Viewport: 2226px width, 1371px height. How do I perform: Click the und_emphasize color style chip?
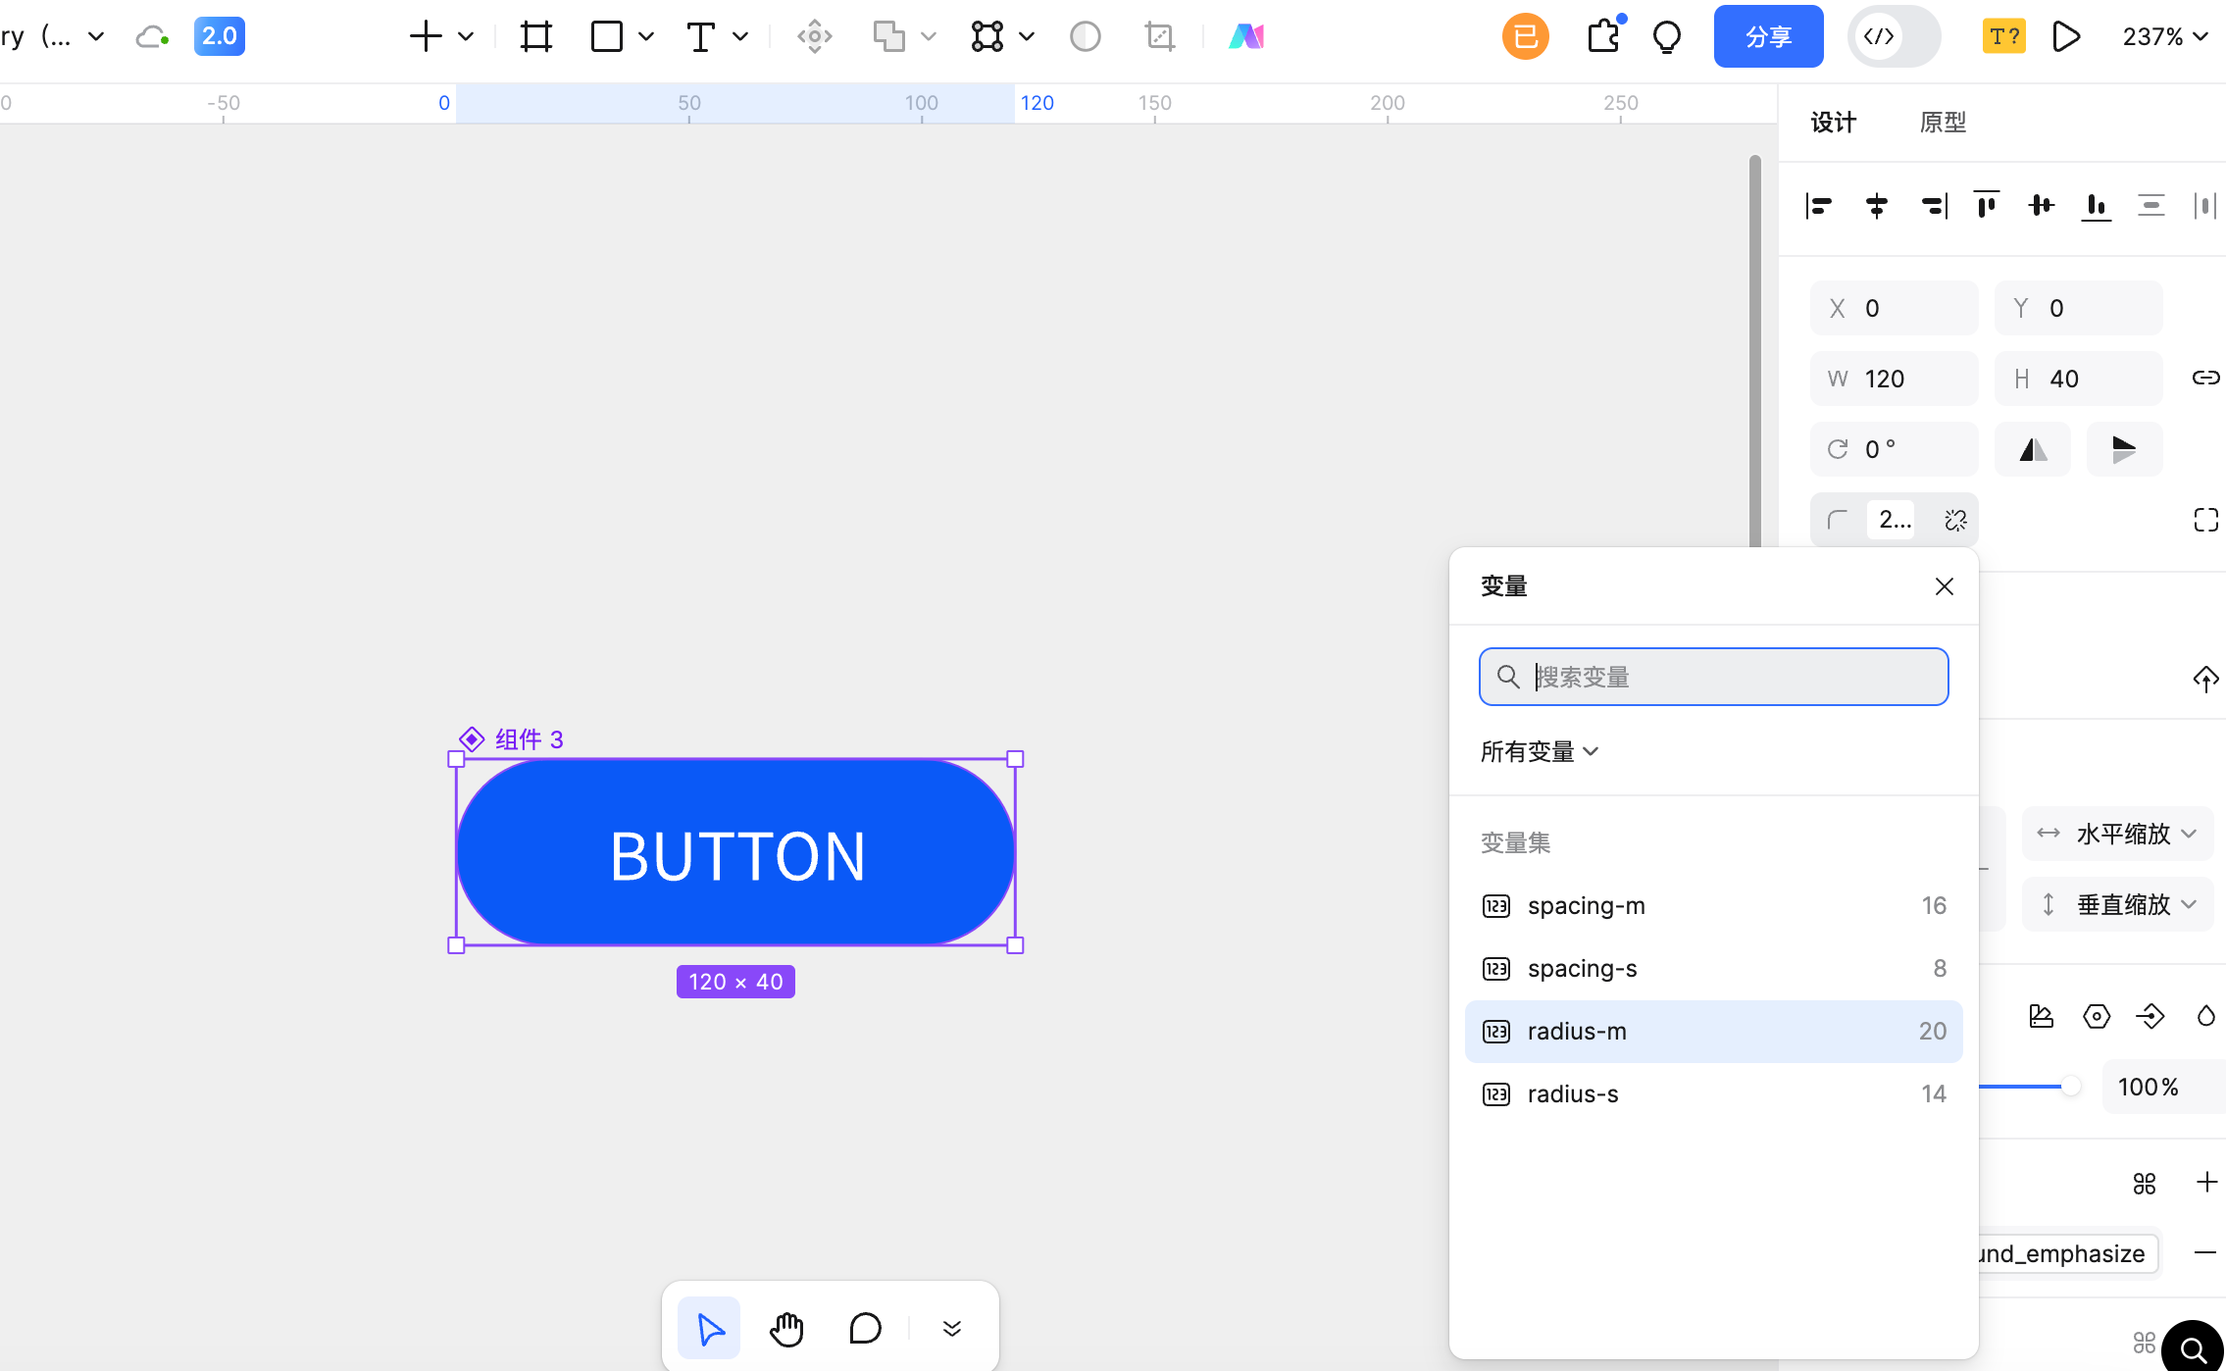pos(2067,1253)
